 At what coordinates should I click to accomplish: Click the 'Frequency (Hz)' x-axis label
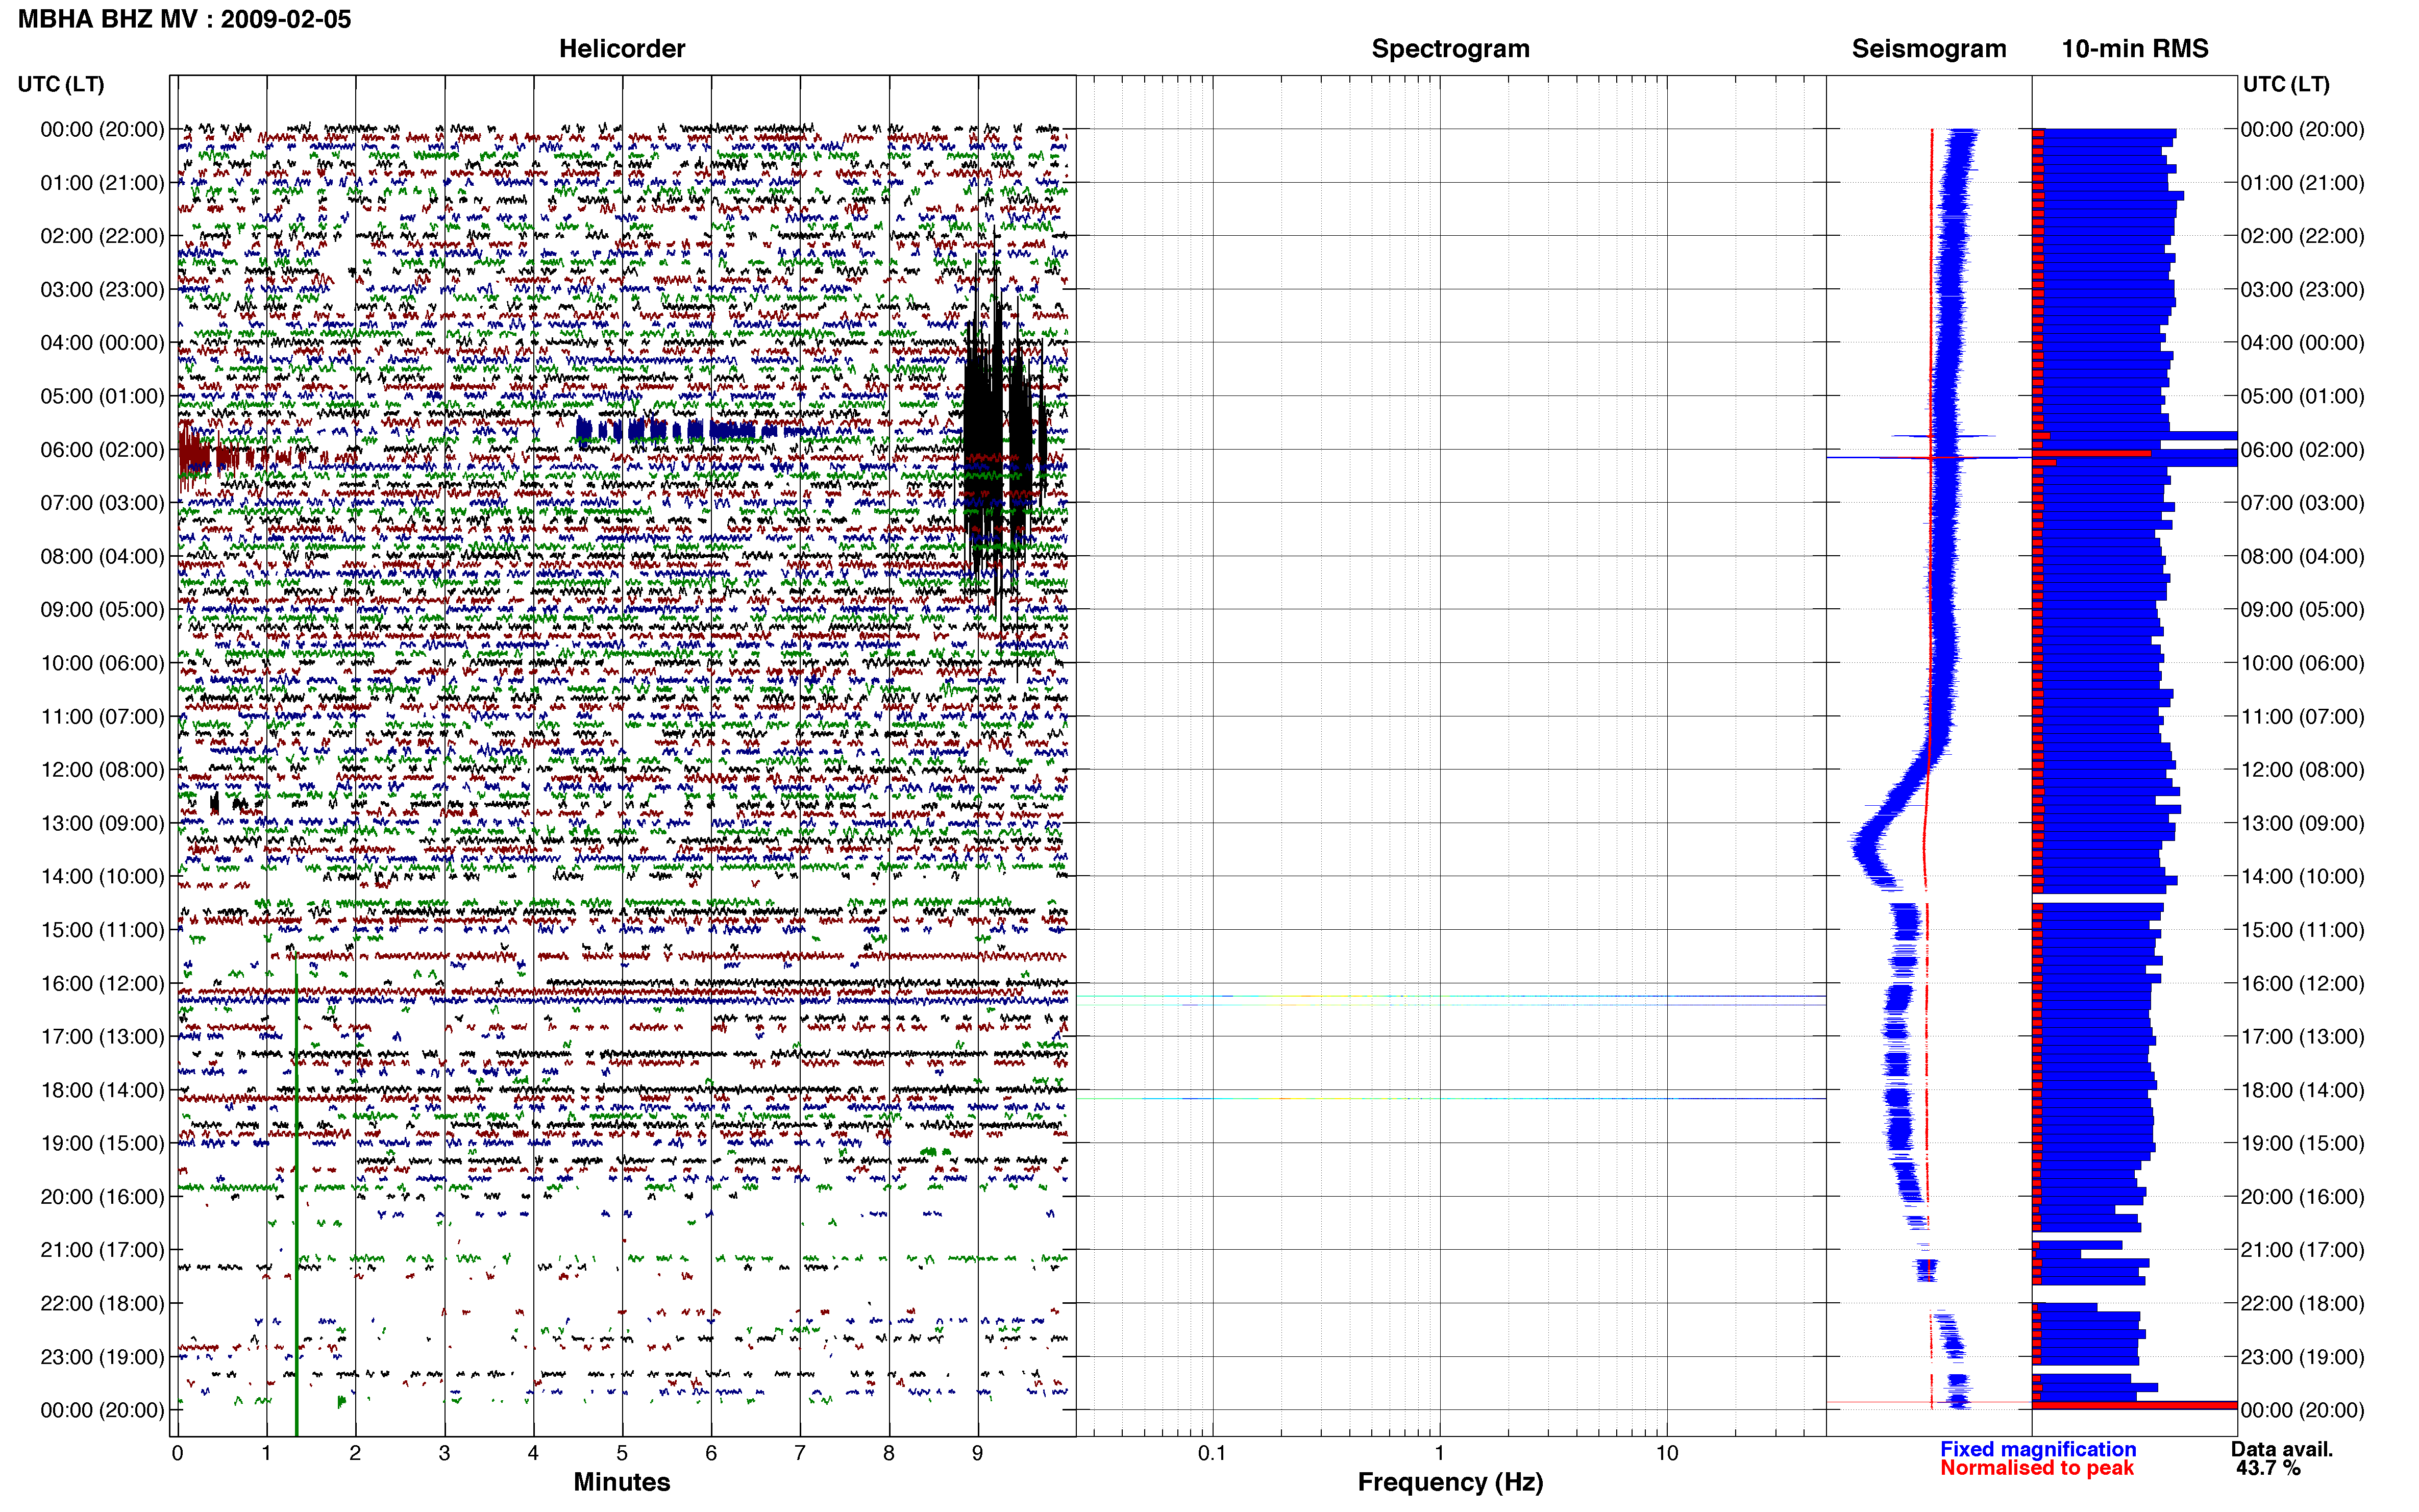(1450, 1482)
